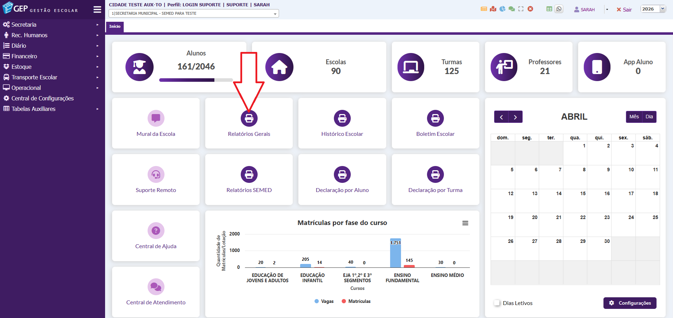Click the Alunos enrollment progress bar

tap(196, 80)
